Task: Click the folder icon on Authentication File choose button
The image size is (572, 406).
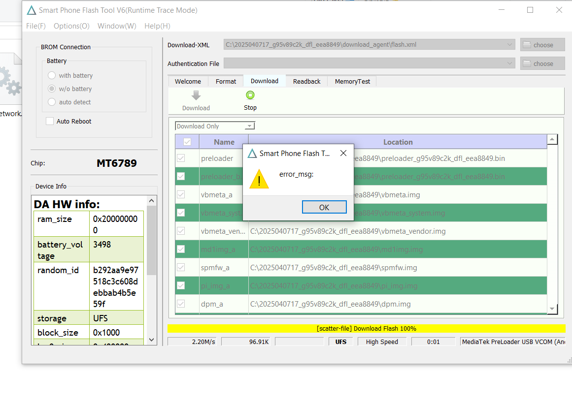Action: click(x=527, y=63)
